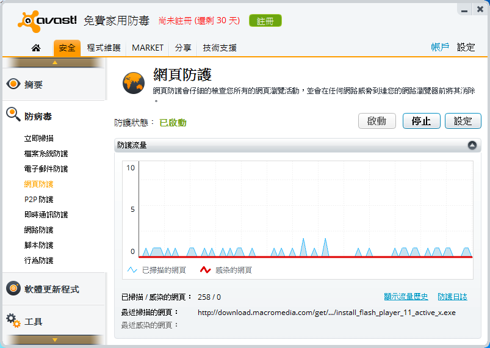Click the 工具 gear icon
Image resolution: width=490 pixels, height=348 pixels.
click(x=13, y=319)
